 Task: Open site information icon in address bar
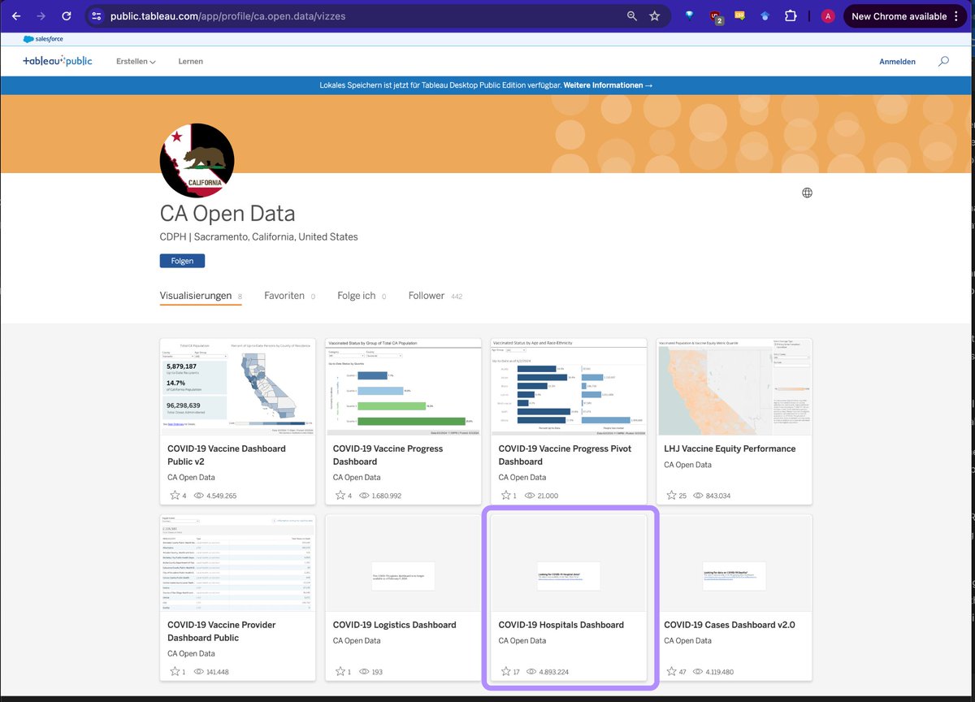coord(97,16)
